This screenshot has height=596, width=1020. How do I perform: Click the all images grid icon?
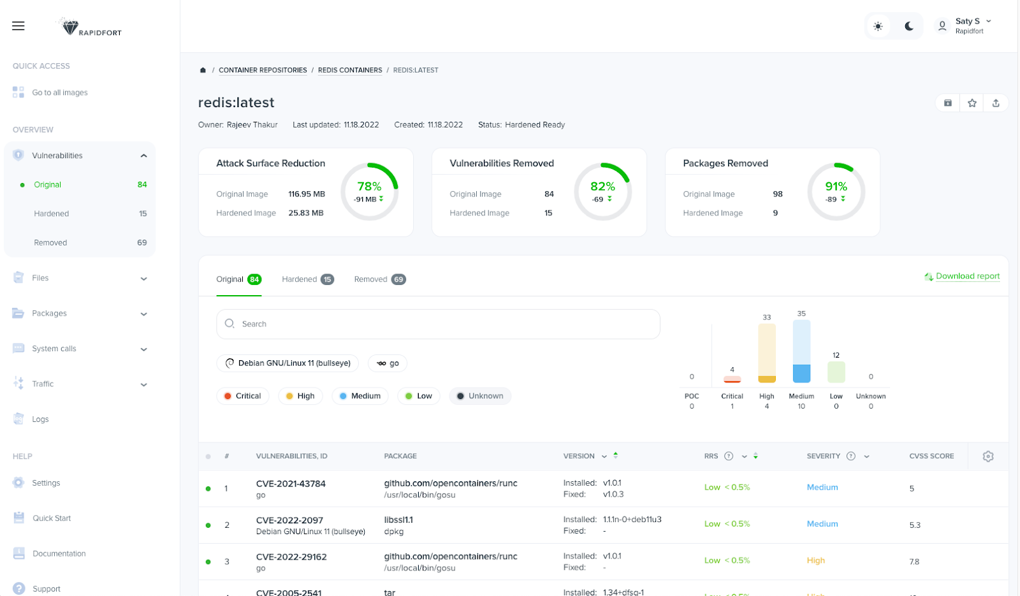point(18,92)
